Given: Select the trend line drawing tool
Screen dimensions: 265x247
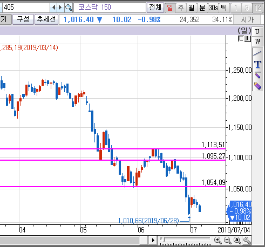Looking at the screenshot, I should pyautogui.click(x=257, y=53).
